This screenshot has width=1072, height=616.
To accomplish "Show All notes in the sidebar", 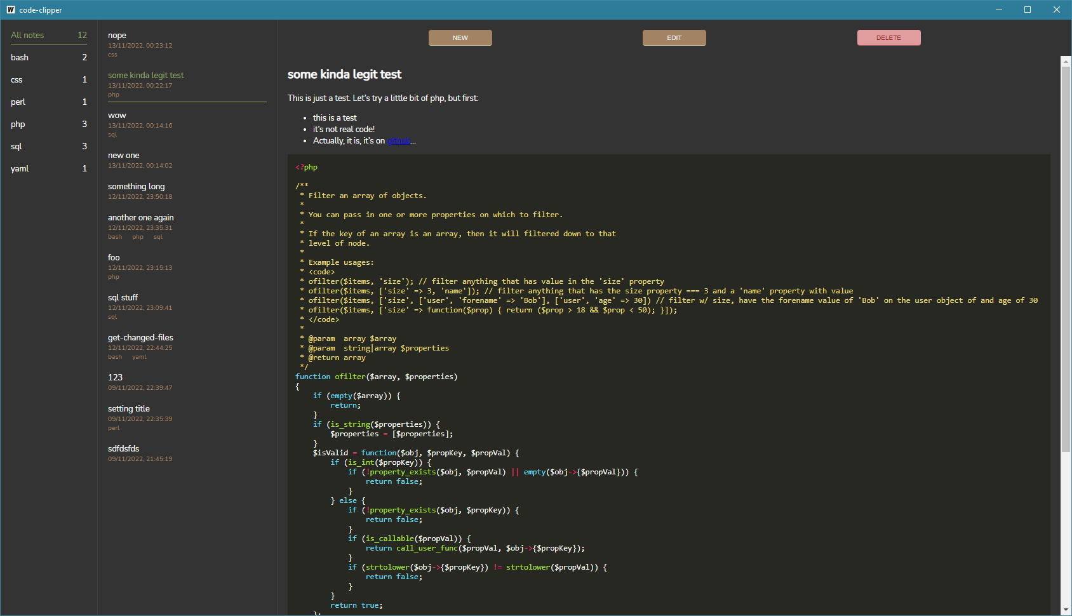I will point(27,35).
